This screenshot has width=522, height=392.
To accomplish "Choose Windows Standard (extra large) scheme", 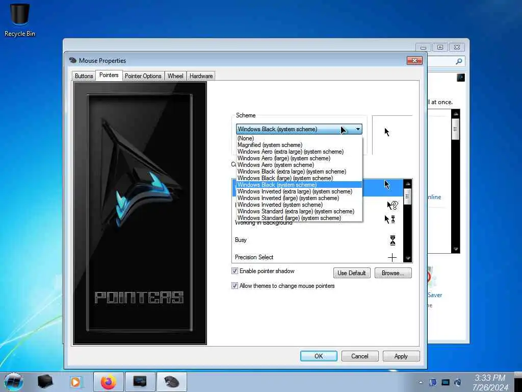I will (299, 211).
